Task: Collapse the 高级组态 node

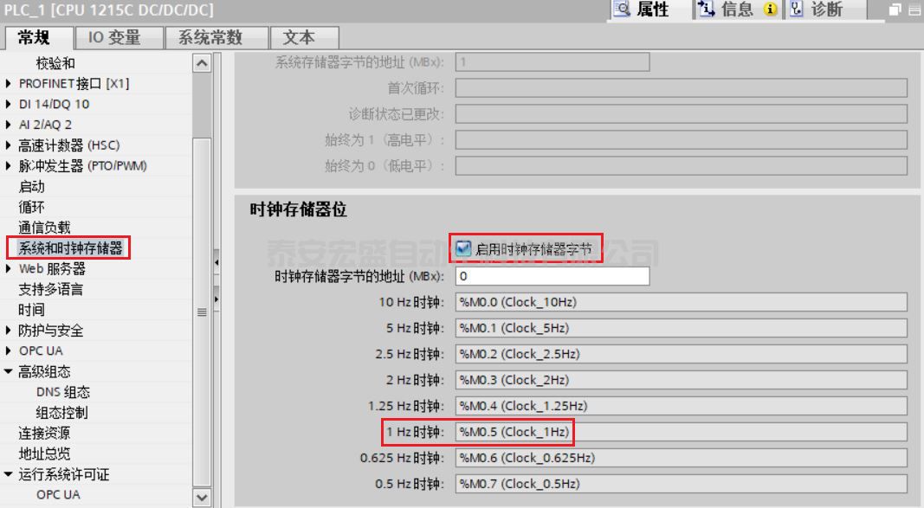Action: tap(10, 372)
